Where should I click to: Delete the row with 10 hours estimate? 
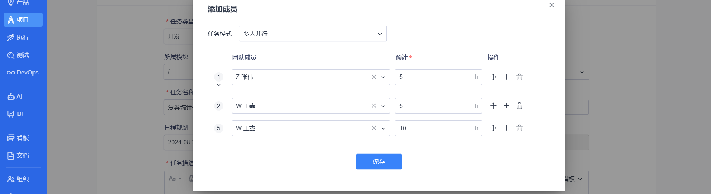click(x=519, y=128)
